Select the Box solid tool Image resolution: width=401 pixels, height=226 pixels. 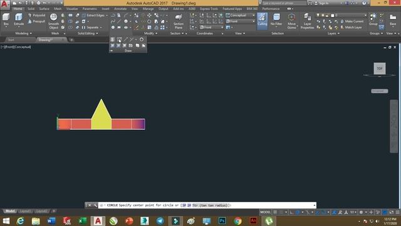coord(6,20)
